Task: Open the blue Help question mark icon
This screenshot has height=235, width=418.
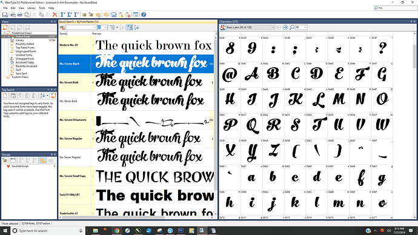Action: coord(144,15)
